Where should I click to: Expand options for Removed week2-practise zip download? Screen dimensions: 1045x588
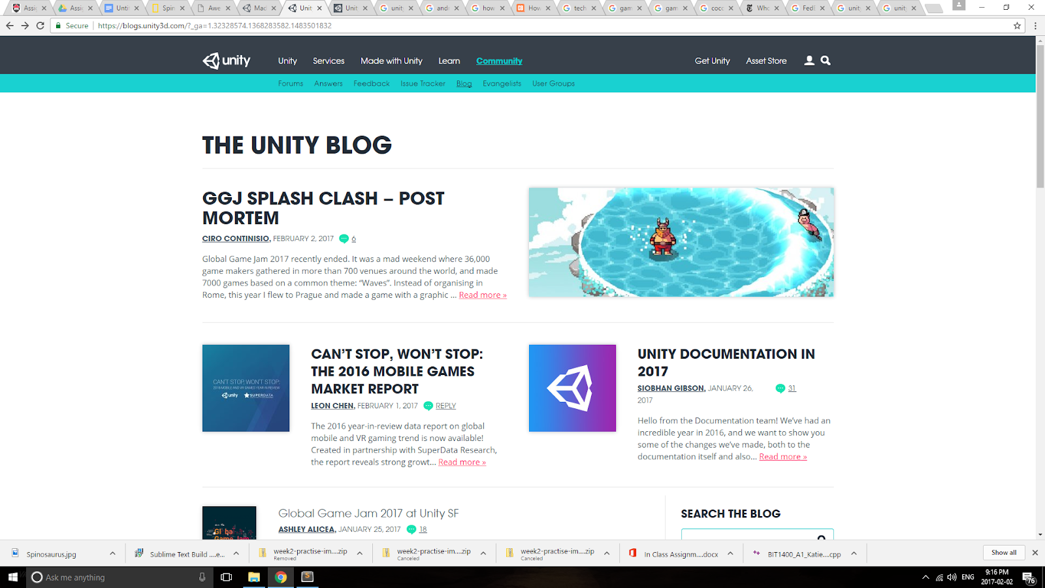359,553
